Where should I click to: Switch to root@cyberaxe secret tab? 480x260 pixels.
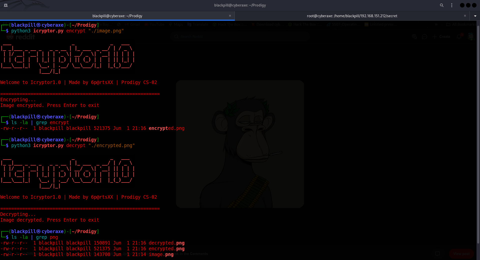(x=352, y=16)
